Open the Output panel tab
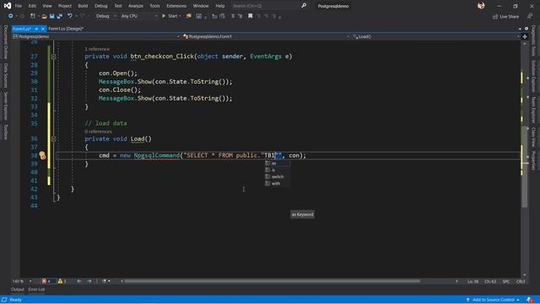 point(17,290)
